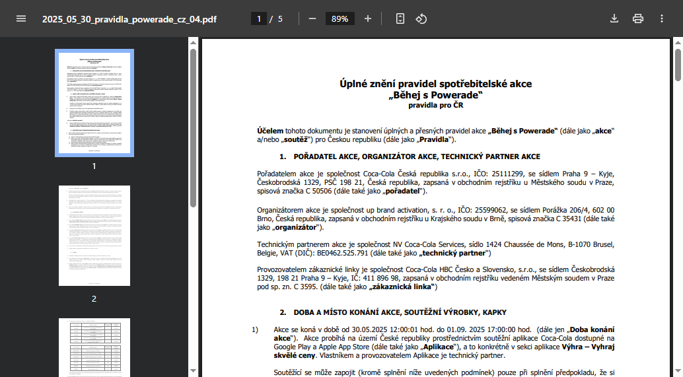Viewport: 683px width, 377px height.
Task: Select the third page thumbnail
Action: click(x=94, y=347)
